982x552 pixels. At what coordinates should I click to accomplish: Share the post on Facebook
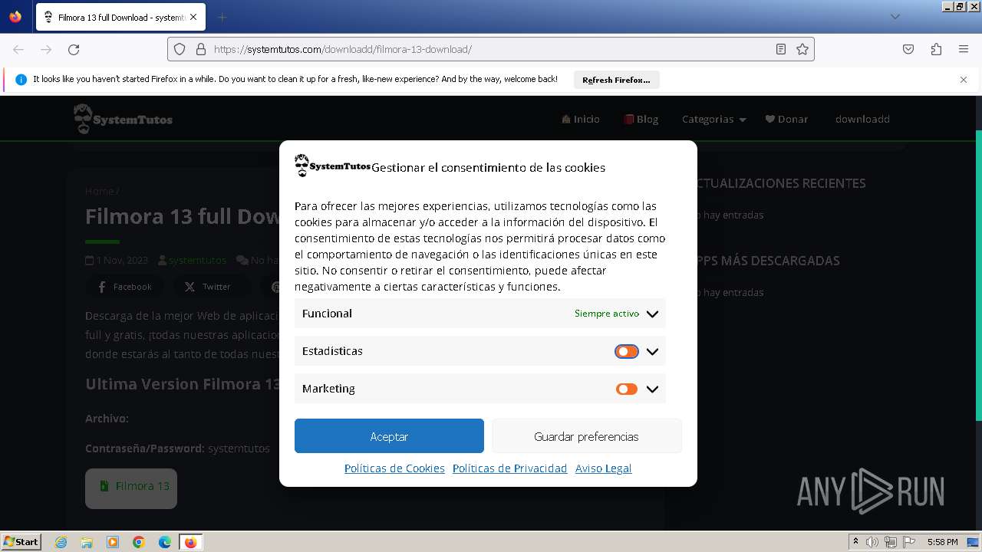pyautogui.click(x=124, y=287)
